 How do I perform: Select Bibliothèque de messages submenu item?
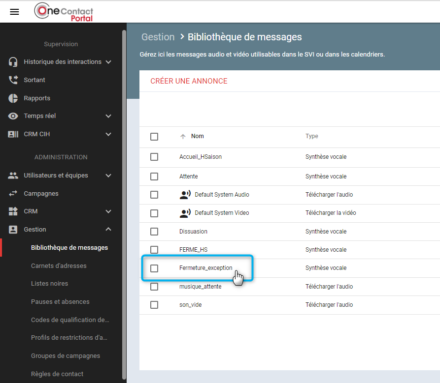click(69, 248)
